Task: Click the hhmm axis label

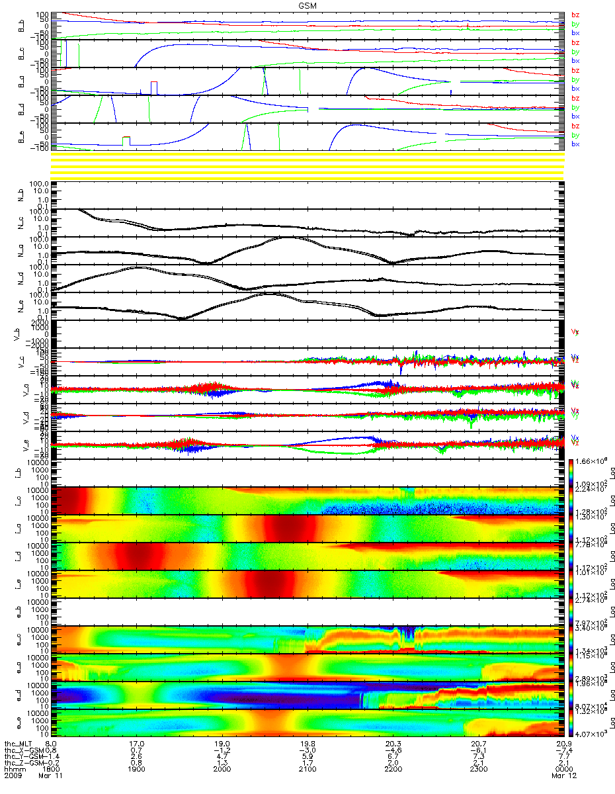Action: [15, 769]
